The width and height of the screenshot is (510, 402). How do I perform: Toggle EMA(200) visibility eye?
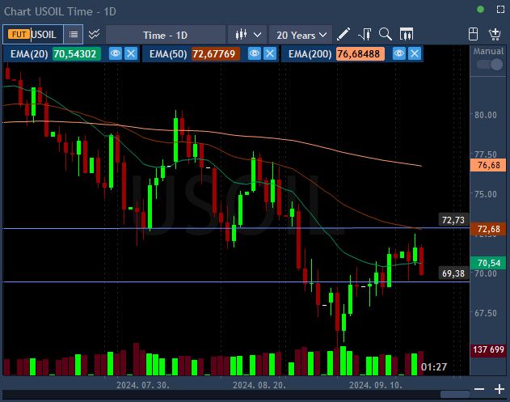399,53
